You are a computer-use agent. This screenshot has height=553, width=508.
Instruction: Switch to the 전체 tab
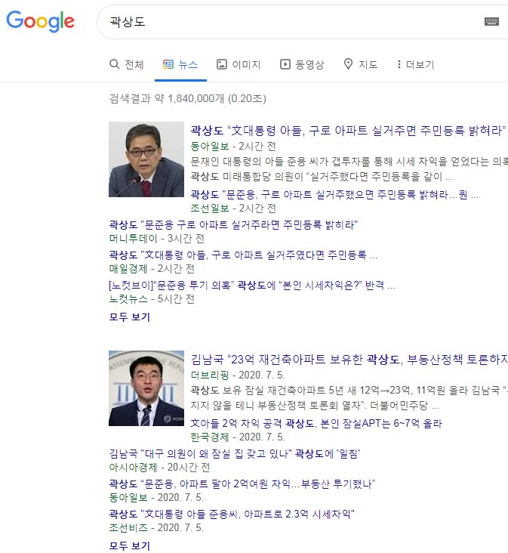[x=127, y=64]
